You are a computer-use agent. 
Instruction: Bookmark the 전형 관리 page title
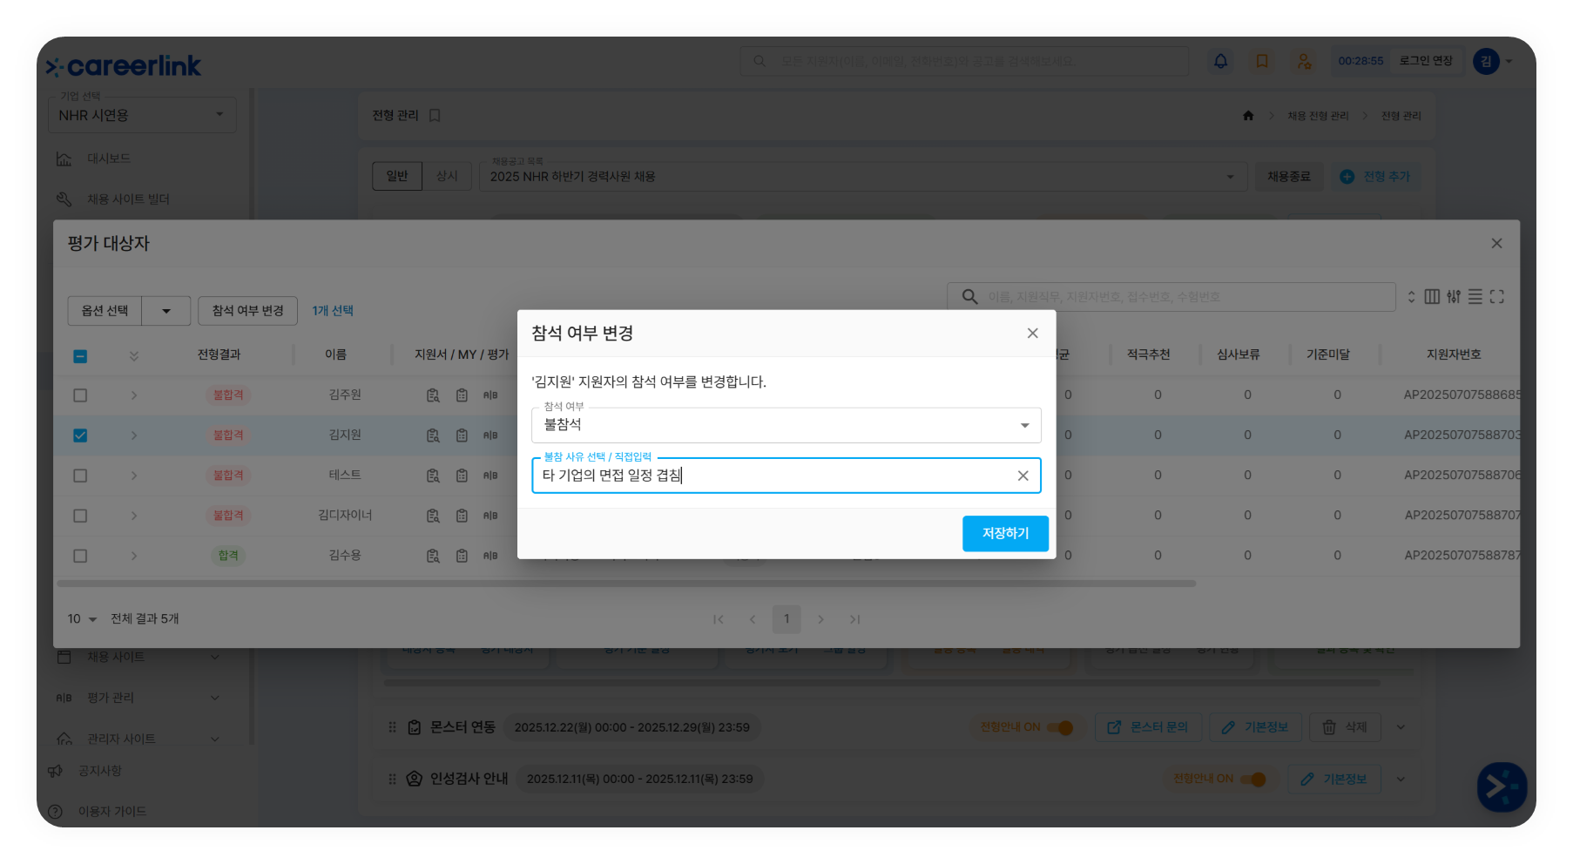pos(435,116)
